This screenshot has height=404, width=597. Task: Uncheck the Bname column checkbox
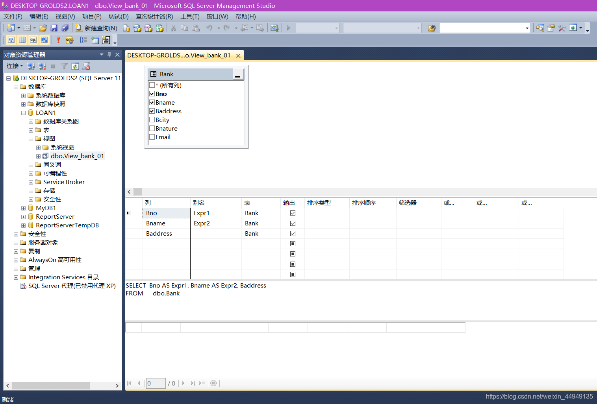[152, 102]
